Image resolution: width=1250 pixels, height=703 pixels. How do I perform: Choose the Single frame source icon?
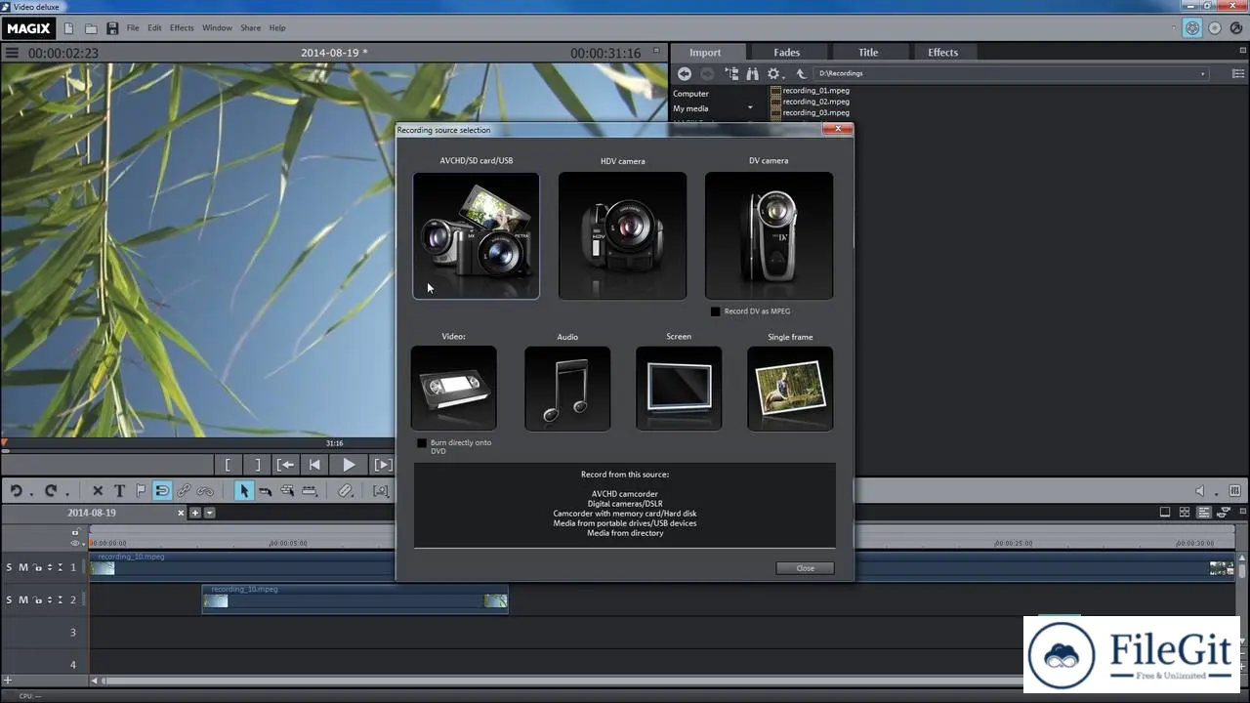[x=790, y=388]
